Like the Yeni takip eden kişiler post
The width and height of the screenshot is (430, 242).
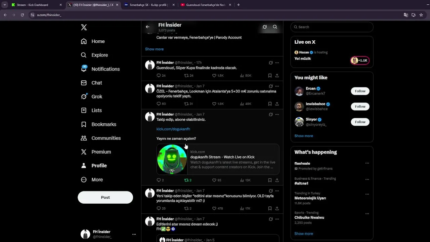(x=218, y=208)
